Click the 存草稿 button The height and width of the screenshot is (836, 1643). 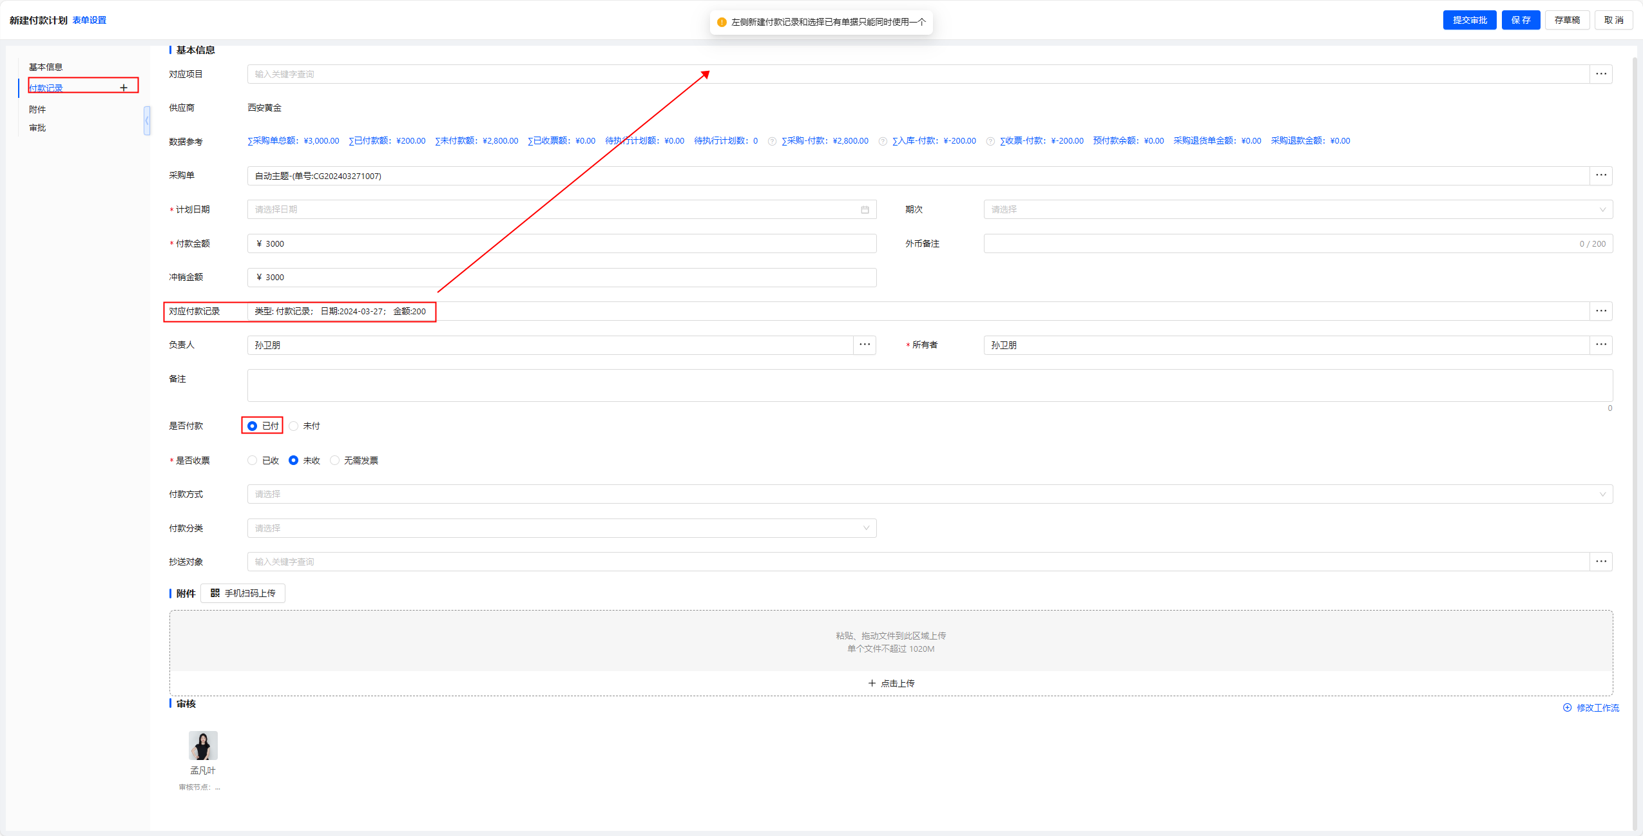coord(1567,20)
